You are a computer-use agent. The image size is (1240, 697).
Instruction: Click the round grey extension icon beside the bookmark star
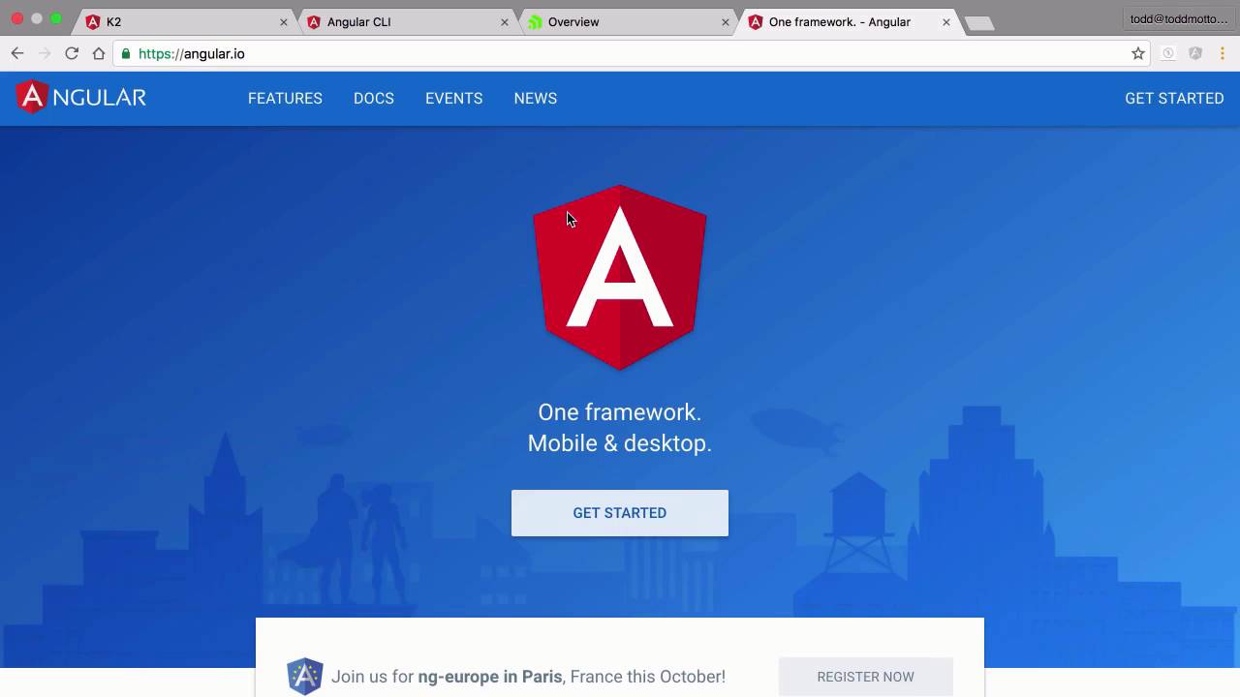point(1168,53)
